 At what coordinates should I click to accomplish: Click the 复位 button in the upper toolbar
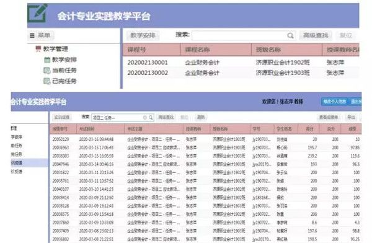tap(346, 35)
